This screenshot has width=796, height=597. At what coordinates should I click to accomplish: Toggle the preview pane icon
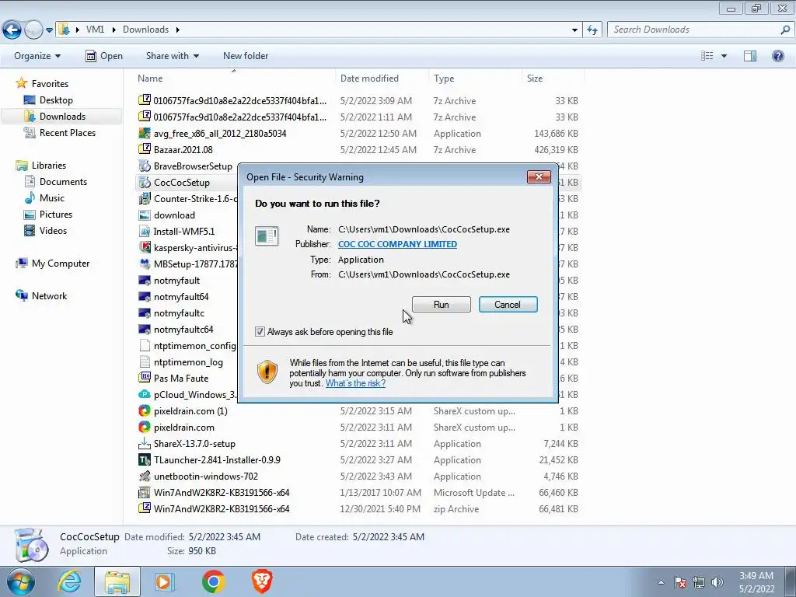click(x=750, y=56)
